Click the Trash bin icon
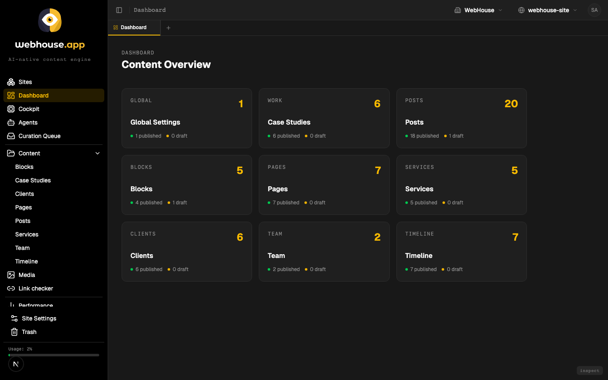The width and height of the screenshot is (608, 380). pyautogui.click(x=14, y=332)
